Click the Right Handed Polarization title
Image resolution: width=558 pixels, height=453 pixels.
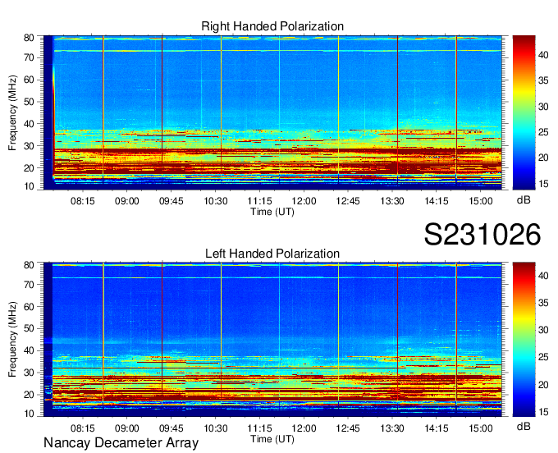(272, 26)
